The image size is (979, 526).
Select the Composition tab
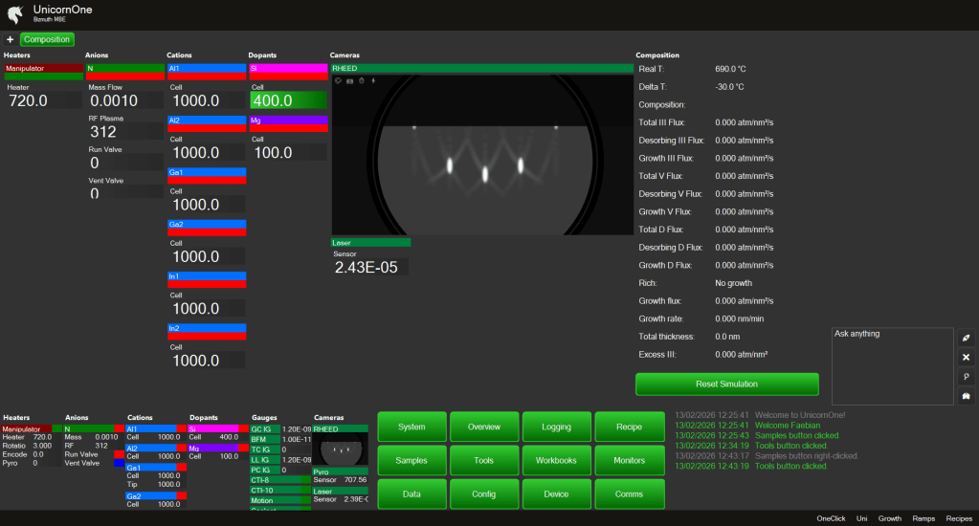click(x=47, y=39)
